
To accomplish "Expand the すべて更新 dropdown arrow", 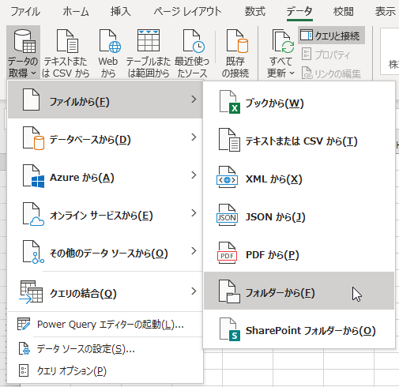I will (x=292, y=73).
